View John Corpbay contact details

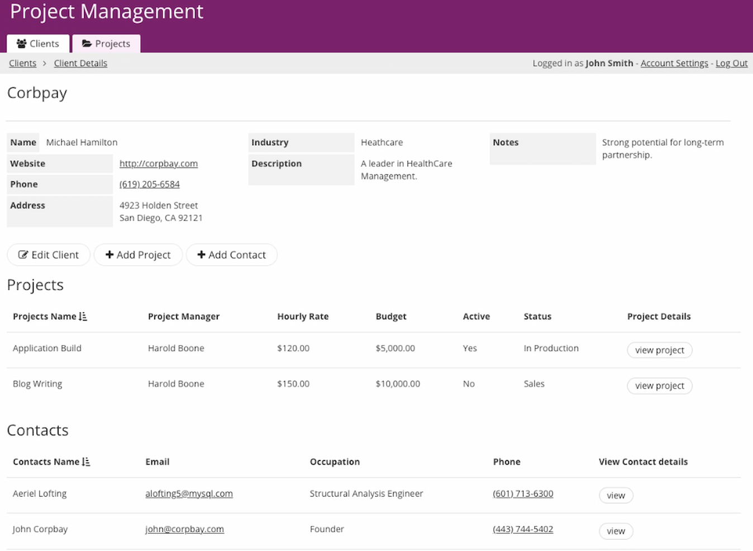coord(616,531)
